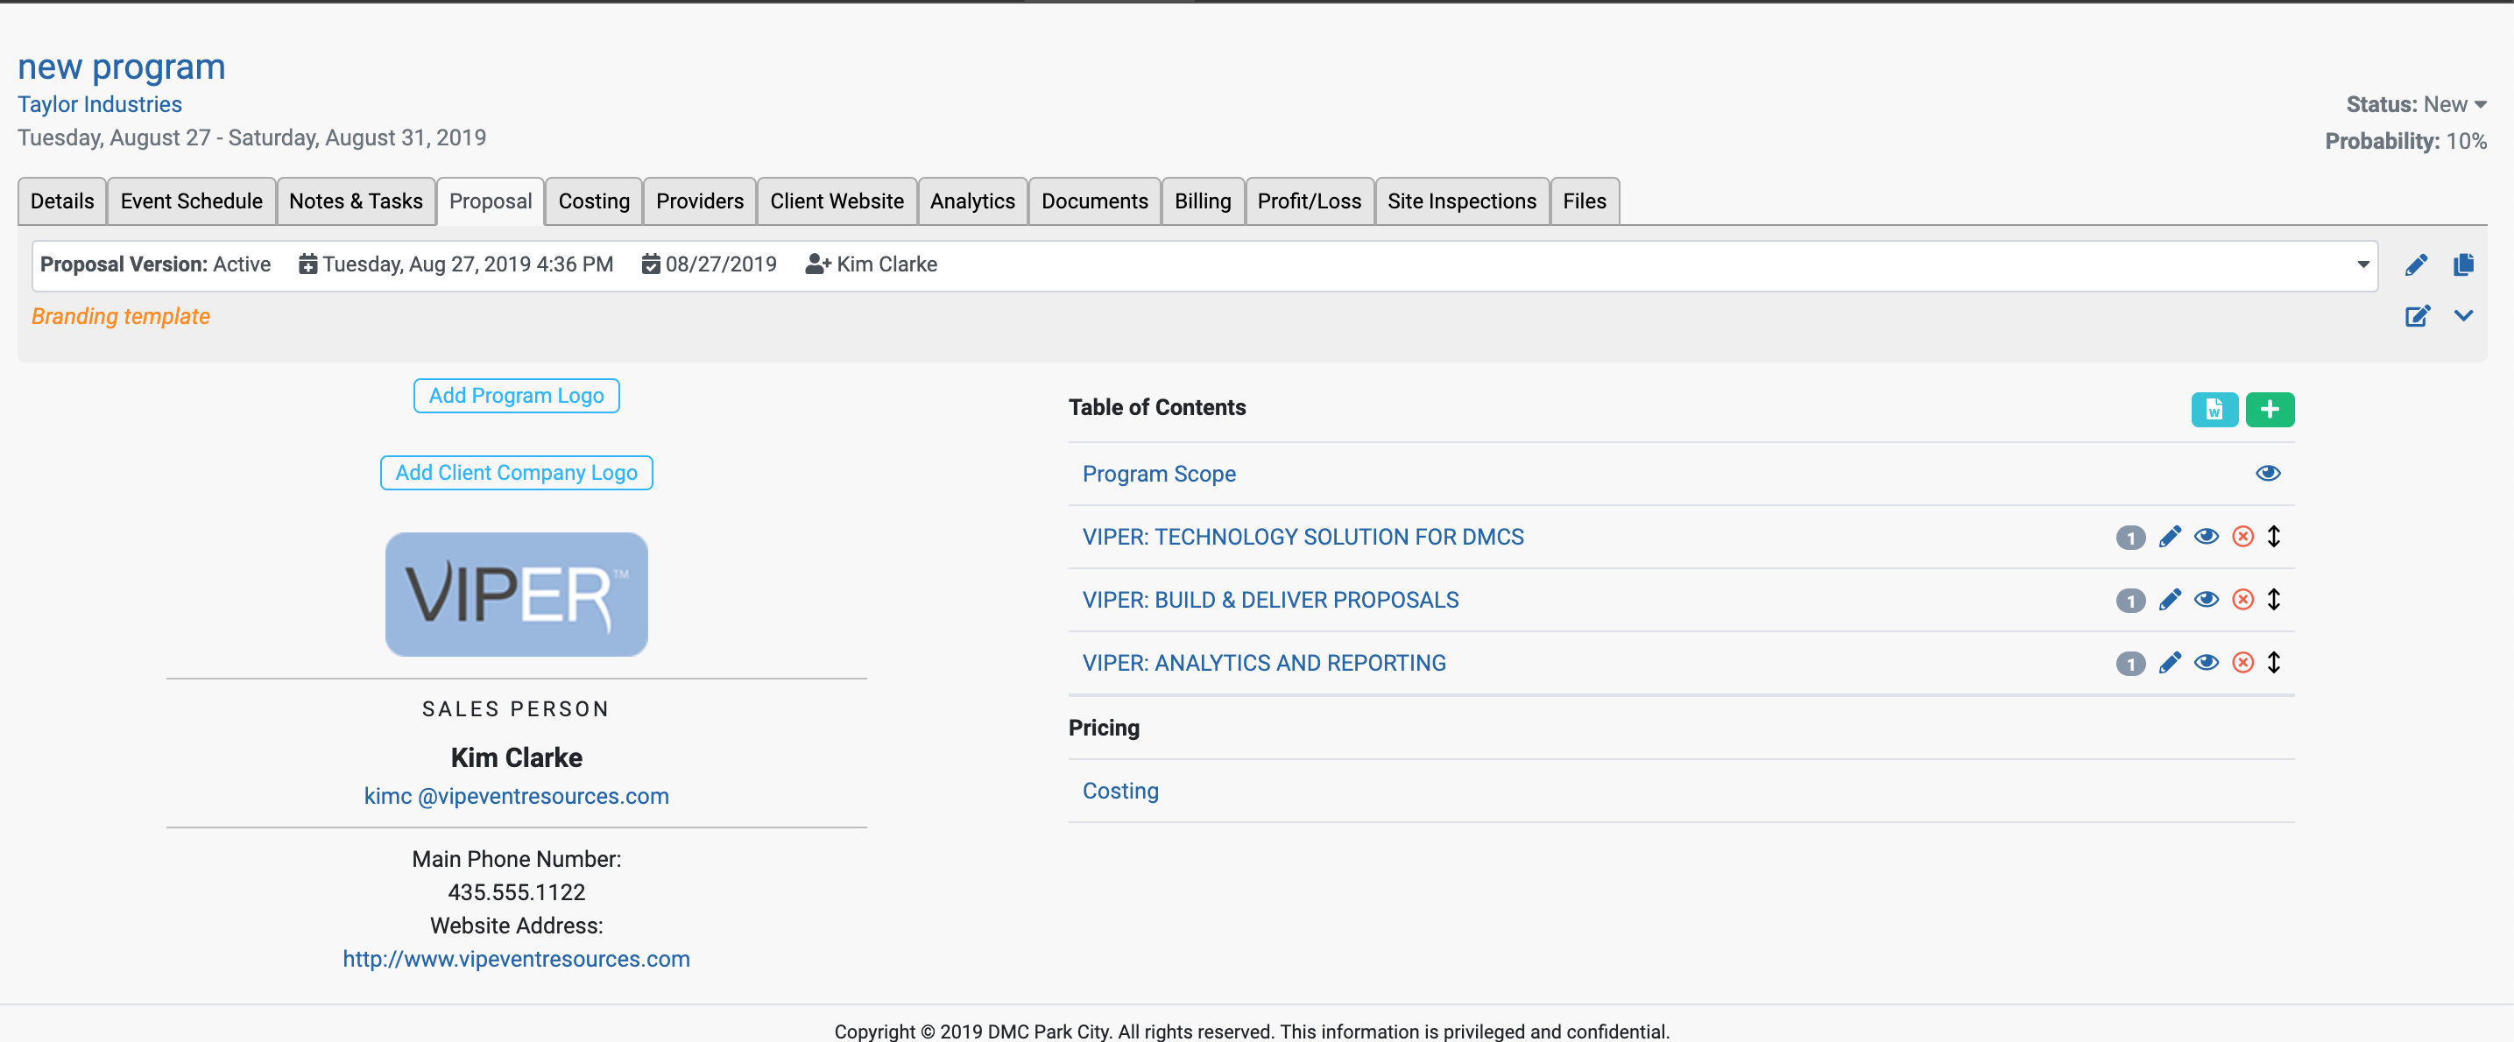
Task: Click the 435.555.1122 phone number
Action: [516, 893]
